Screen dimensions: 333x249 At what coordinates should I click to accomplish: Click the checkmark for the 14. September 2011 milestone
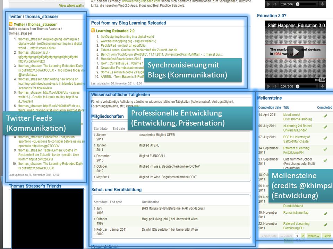325,149
